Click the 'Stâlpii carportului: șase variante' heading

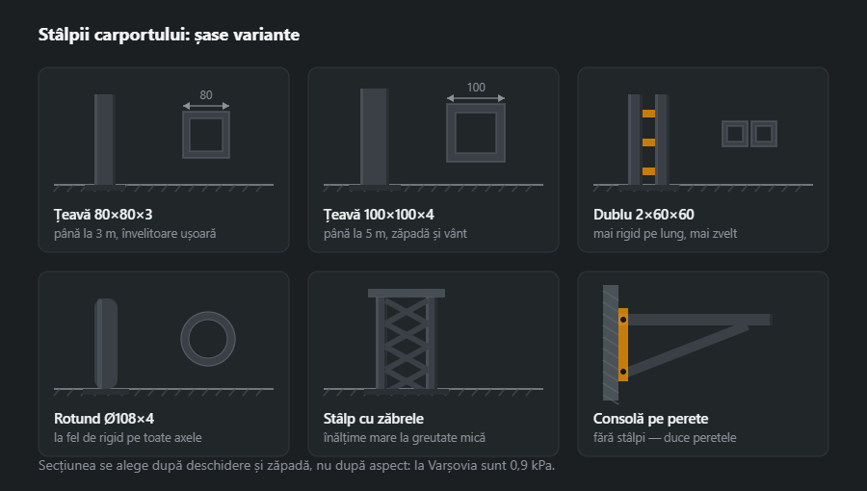[170, 35]
